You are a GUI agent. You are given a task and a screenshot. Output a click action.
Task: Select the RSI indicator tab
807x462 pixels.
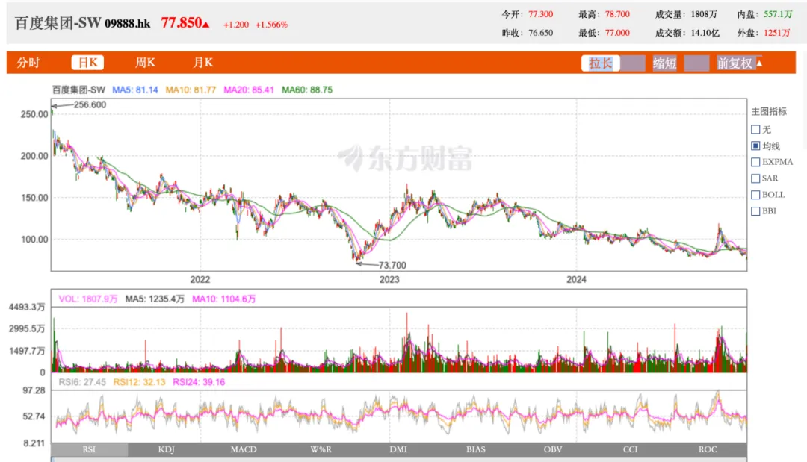pos(89,449)
